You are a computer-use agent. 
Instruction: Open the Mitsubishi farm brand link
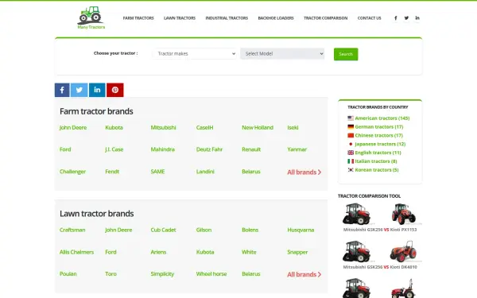163,127
